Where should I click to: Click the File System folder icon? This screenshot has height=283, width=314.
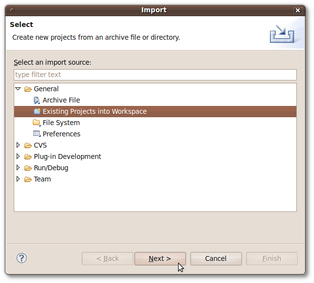coord(37,123)
